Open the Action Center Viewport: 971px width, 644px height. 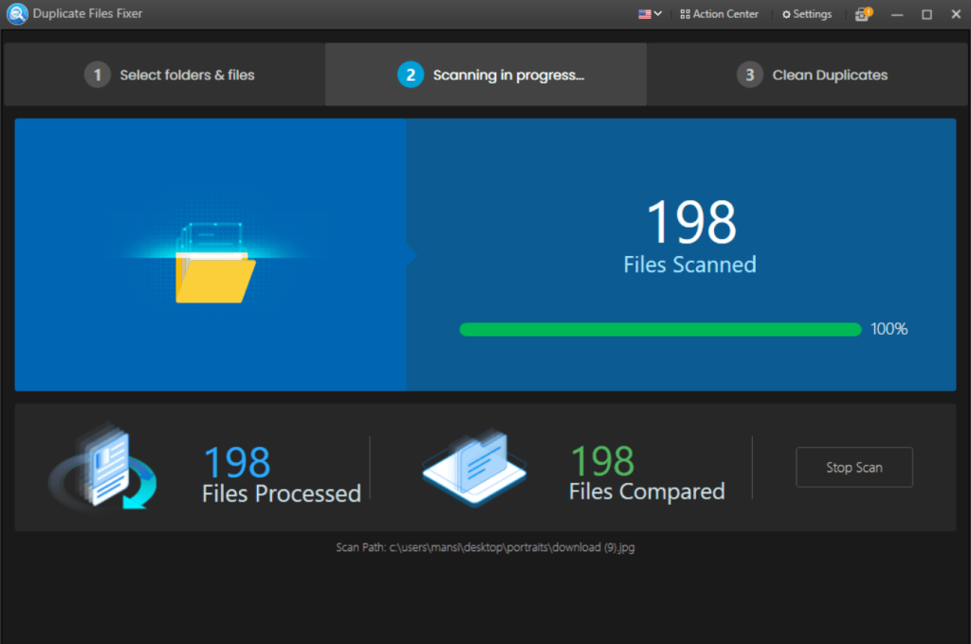pyautogui.click(x=719, y=13)
